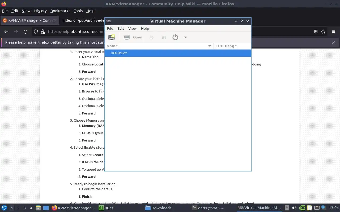Screen dimensions: 340x212
Task: Reload the page in Firefox
Action: (x=25, y=32)
